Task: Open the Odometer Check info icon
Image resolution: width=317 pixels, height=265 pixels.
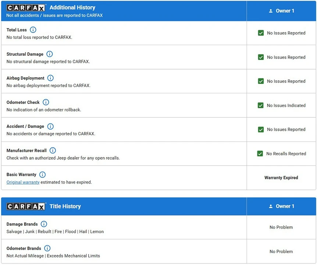Action: click(46, 102)
